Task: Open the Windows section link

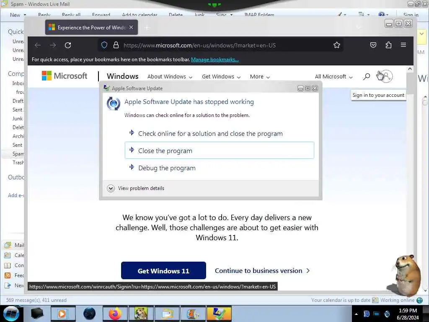Action: click(x=123, y=76)
